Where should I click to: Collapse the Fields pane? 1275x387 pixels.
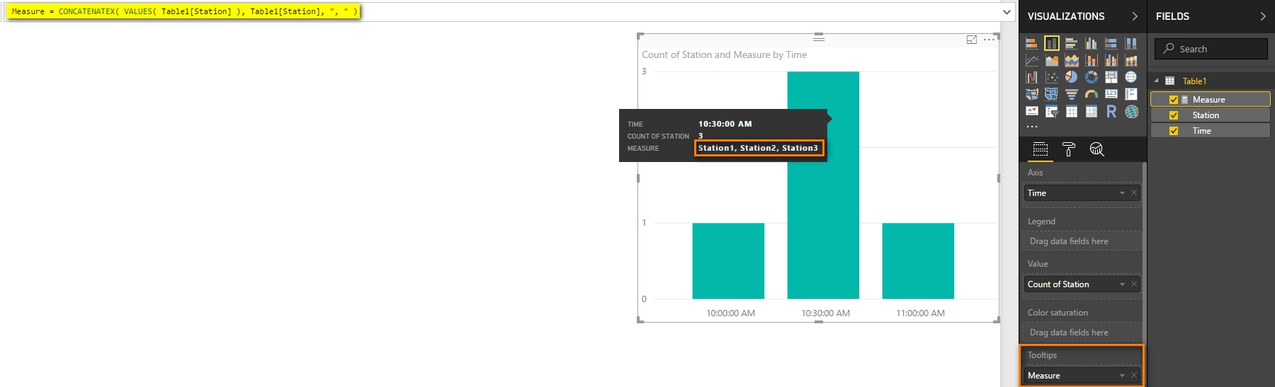[x=1263, y=16]
